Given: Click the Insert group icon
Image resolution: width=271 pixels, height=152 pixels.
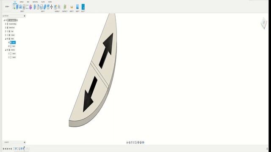Looking at the screenshot, I should (x=77, y=7).
